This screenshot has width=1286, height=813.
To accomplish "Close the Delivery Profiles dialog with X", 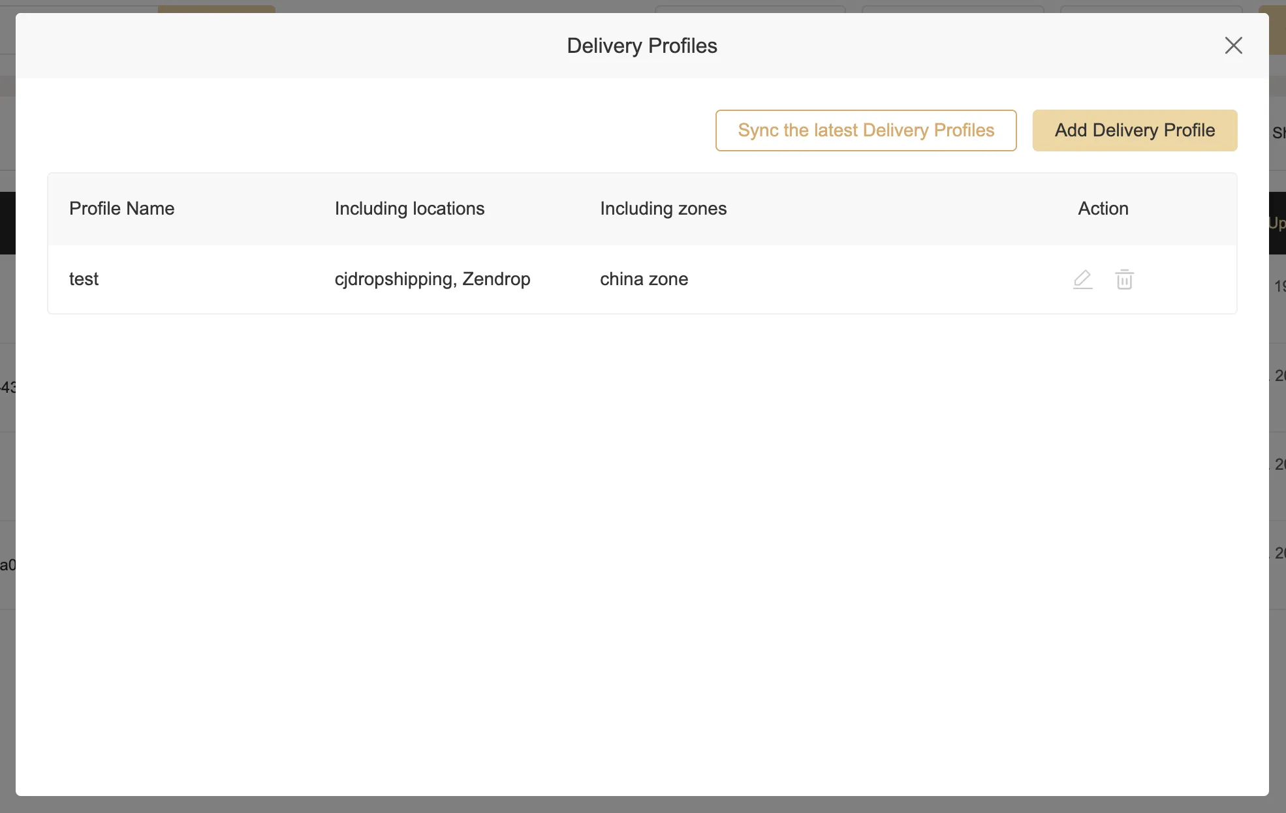I will [1233, 46].
